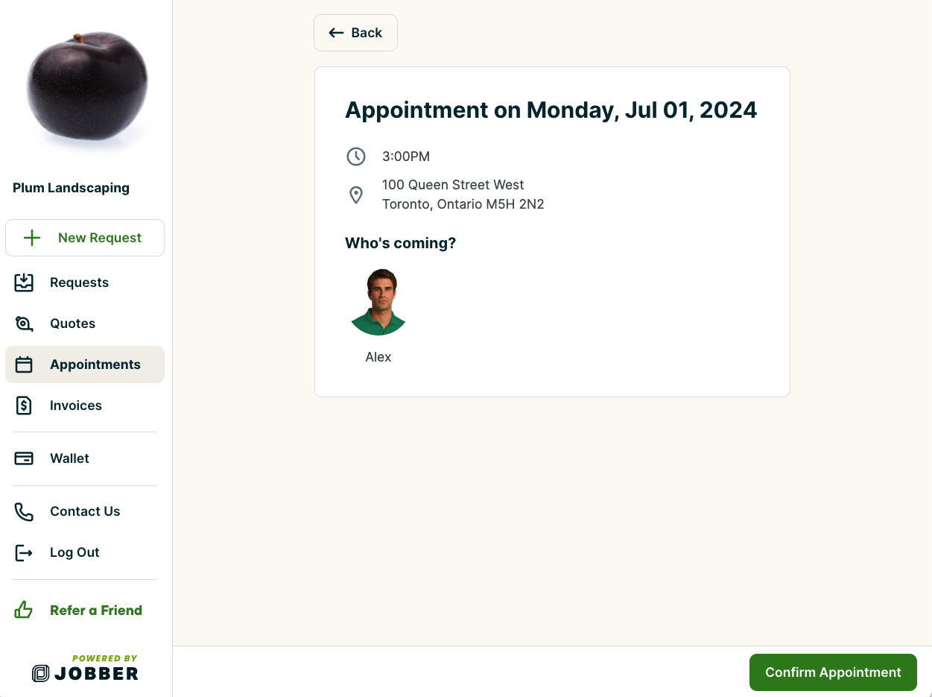Click the Contact Us phone icon
932x697 pixels.
(x=23, y=511)
